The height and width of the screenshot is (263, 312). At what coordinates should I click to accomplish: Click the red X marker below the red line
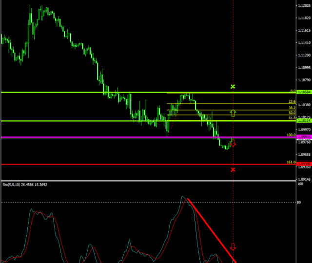(x=233, y=169)
